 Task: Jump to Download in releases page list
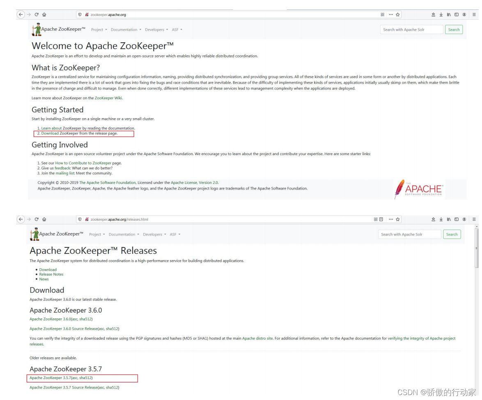pyautogui.click(x=48, y=270)
